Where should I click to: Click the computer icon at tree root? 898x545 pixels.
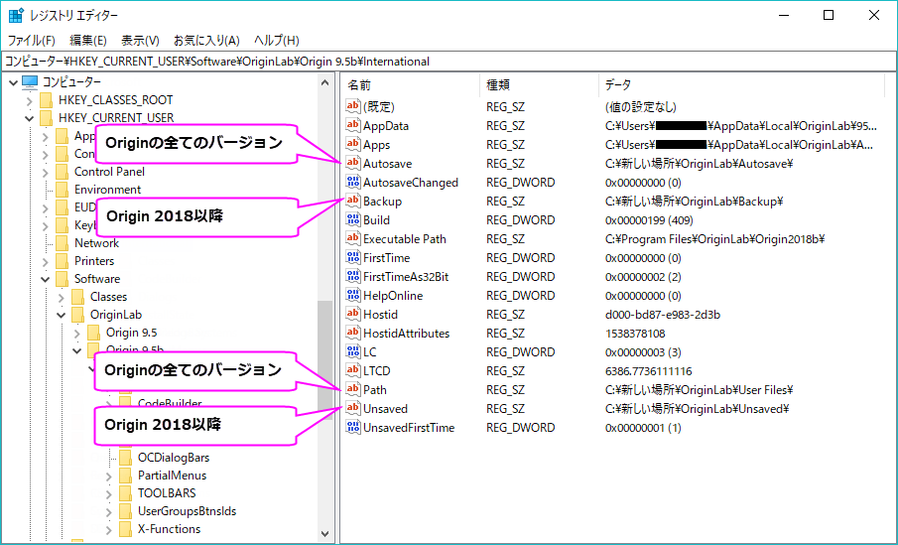(x=30, y=82)
